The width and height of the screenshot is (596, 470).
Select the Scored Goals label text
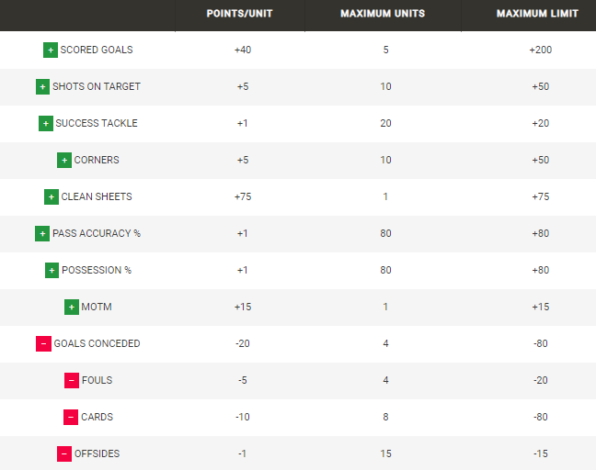[x=97, y=50]
